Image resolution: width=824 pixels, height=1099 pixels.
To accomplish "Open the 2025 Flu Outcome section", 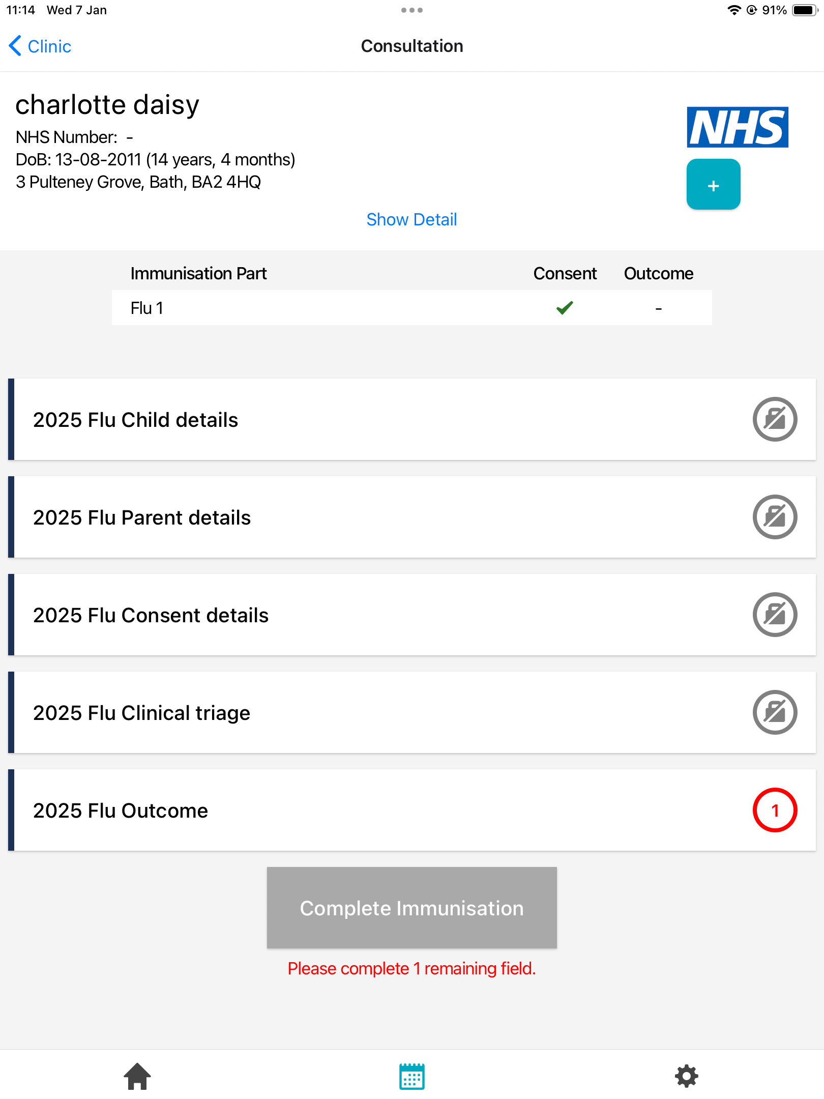I will pyautogui.click(x=121, y=811).
